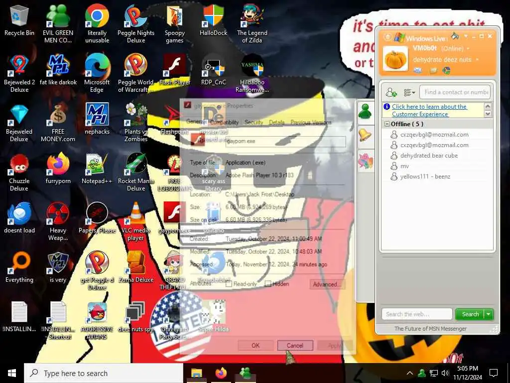Viewport: 510px width, 383px height.
Task: Click the pumpkin display picture in Messenger
Action: 395,59
